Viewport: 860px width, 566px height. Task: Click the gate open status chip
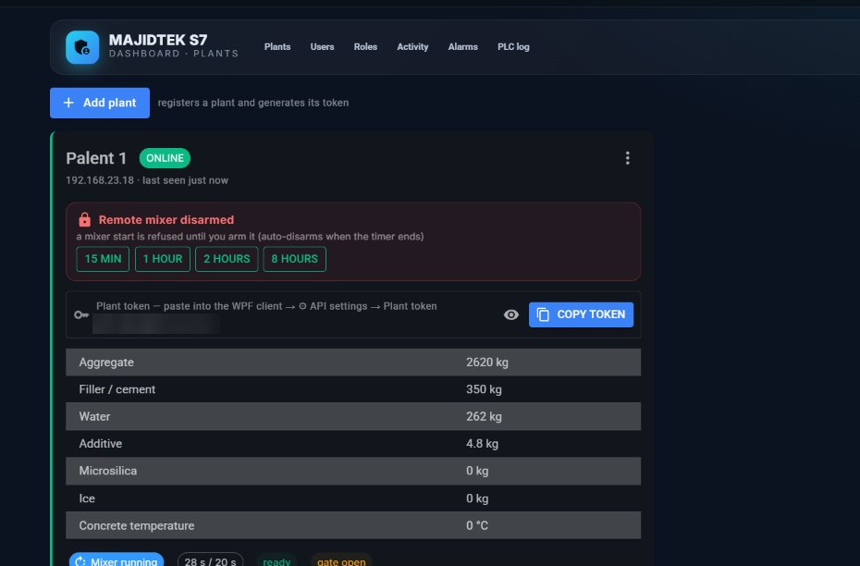click(341, 561)
